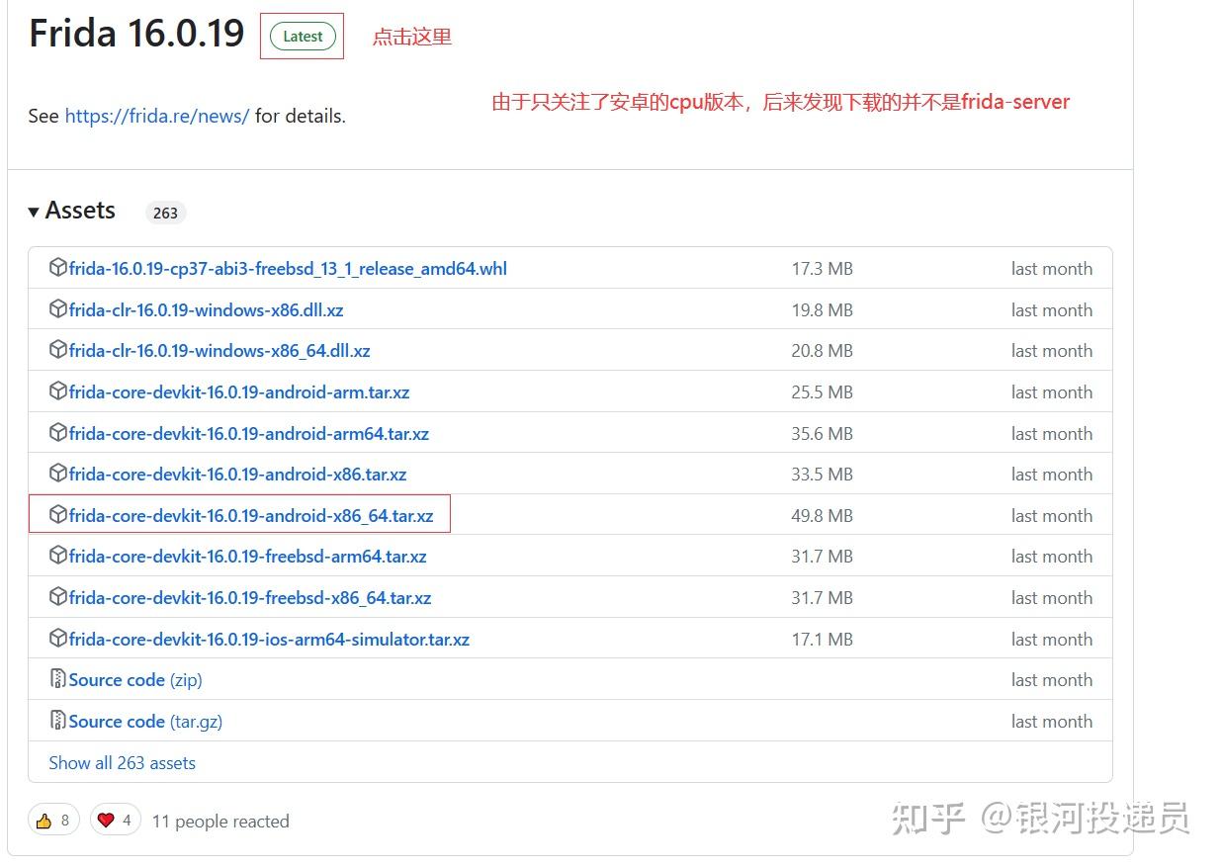Click the package icon for android-arm64 devkit
This screenshot has width=1222, height=867.
(59, 433)
